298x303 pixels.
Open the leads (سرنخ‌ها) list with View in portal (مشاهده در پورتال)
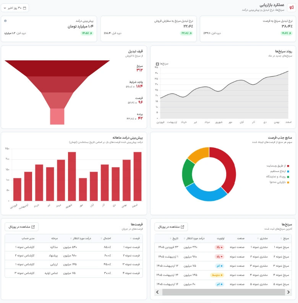(171, 227)
